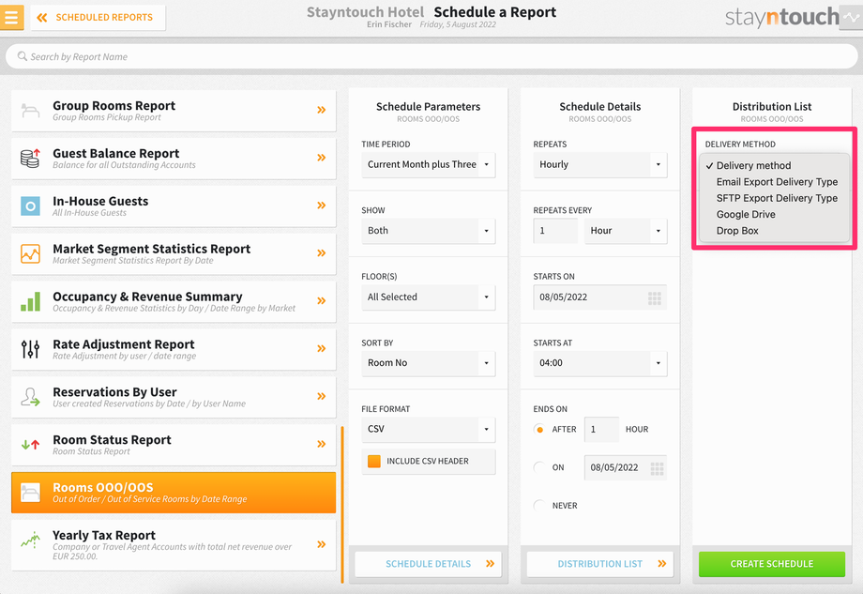Select the Guest Balance Report title
Screen dimensions: 863x594
click(x=116, y=154)
